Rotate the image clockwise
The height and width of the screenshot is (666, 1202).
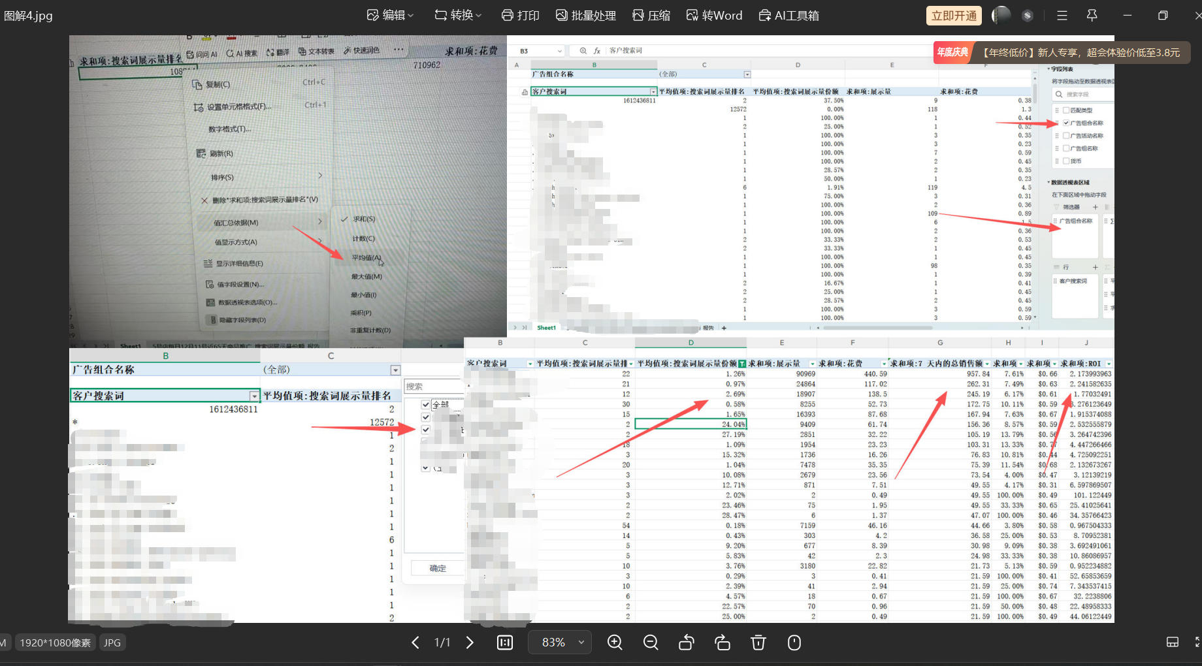point(723,642)
